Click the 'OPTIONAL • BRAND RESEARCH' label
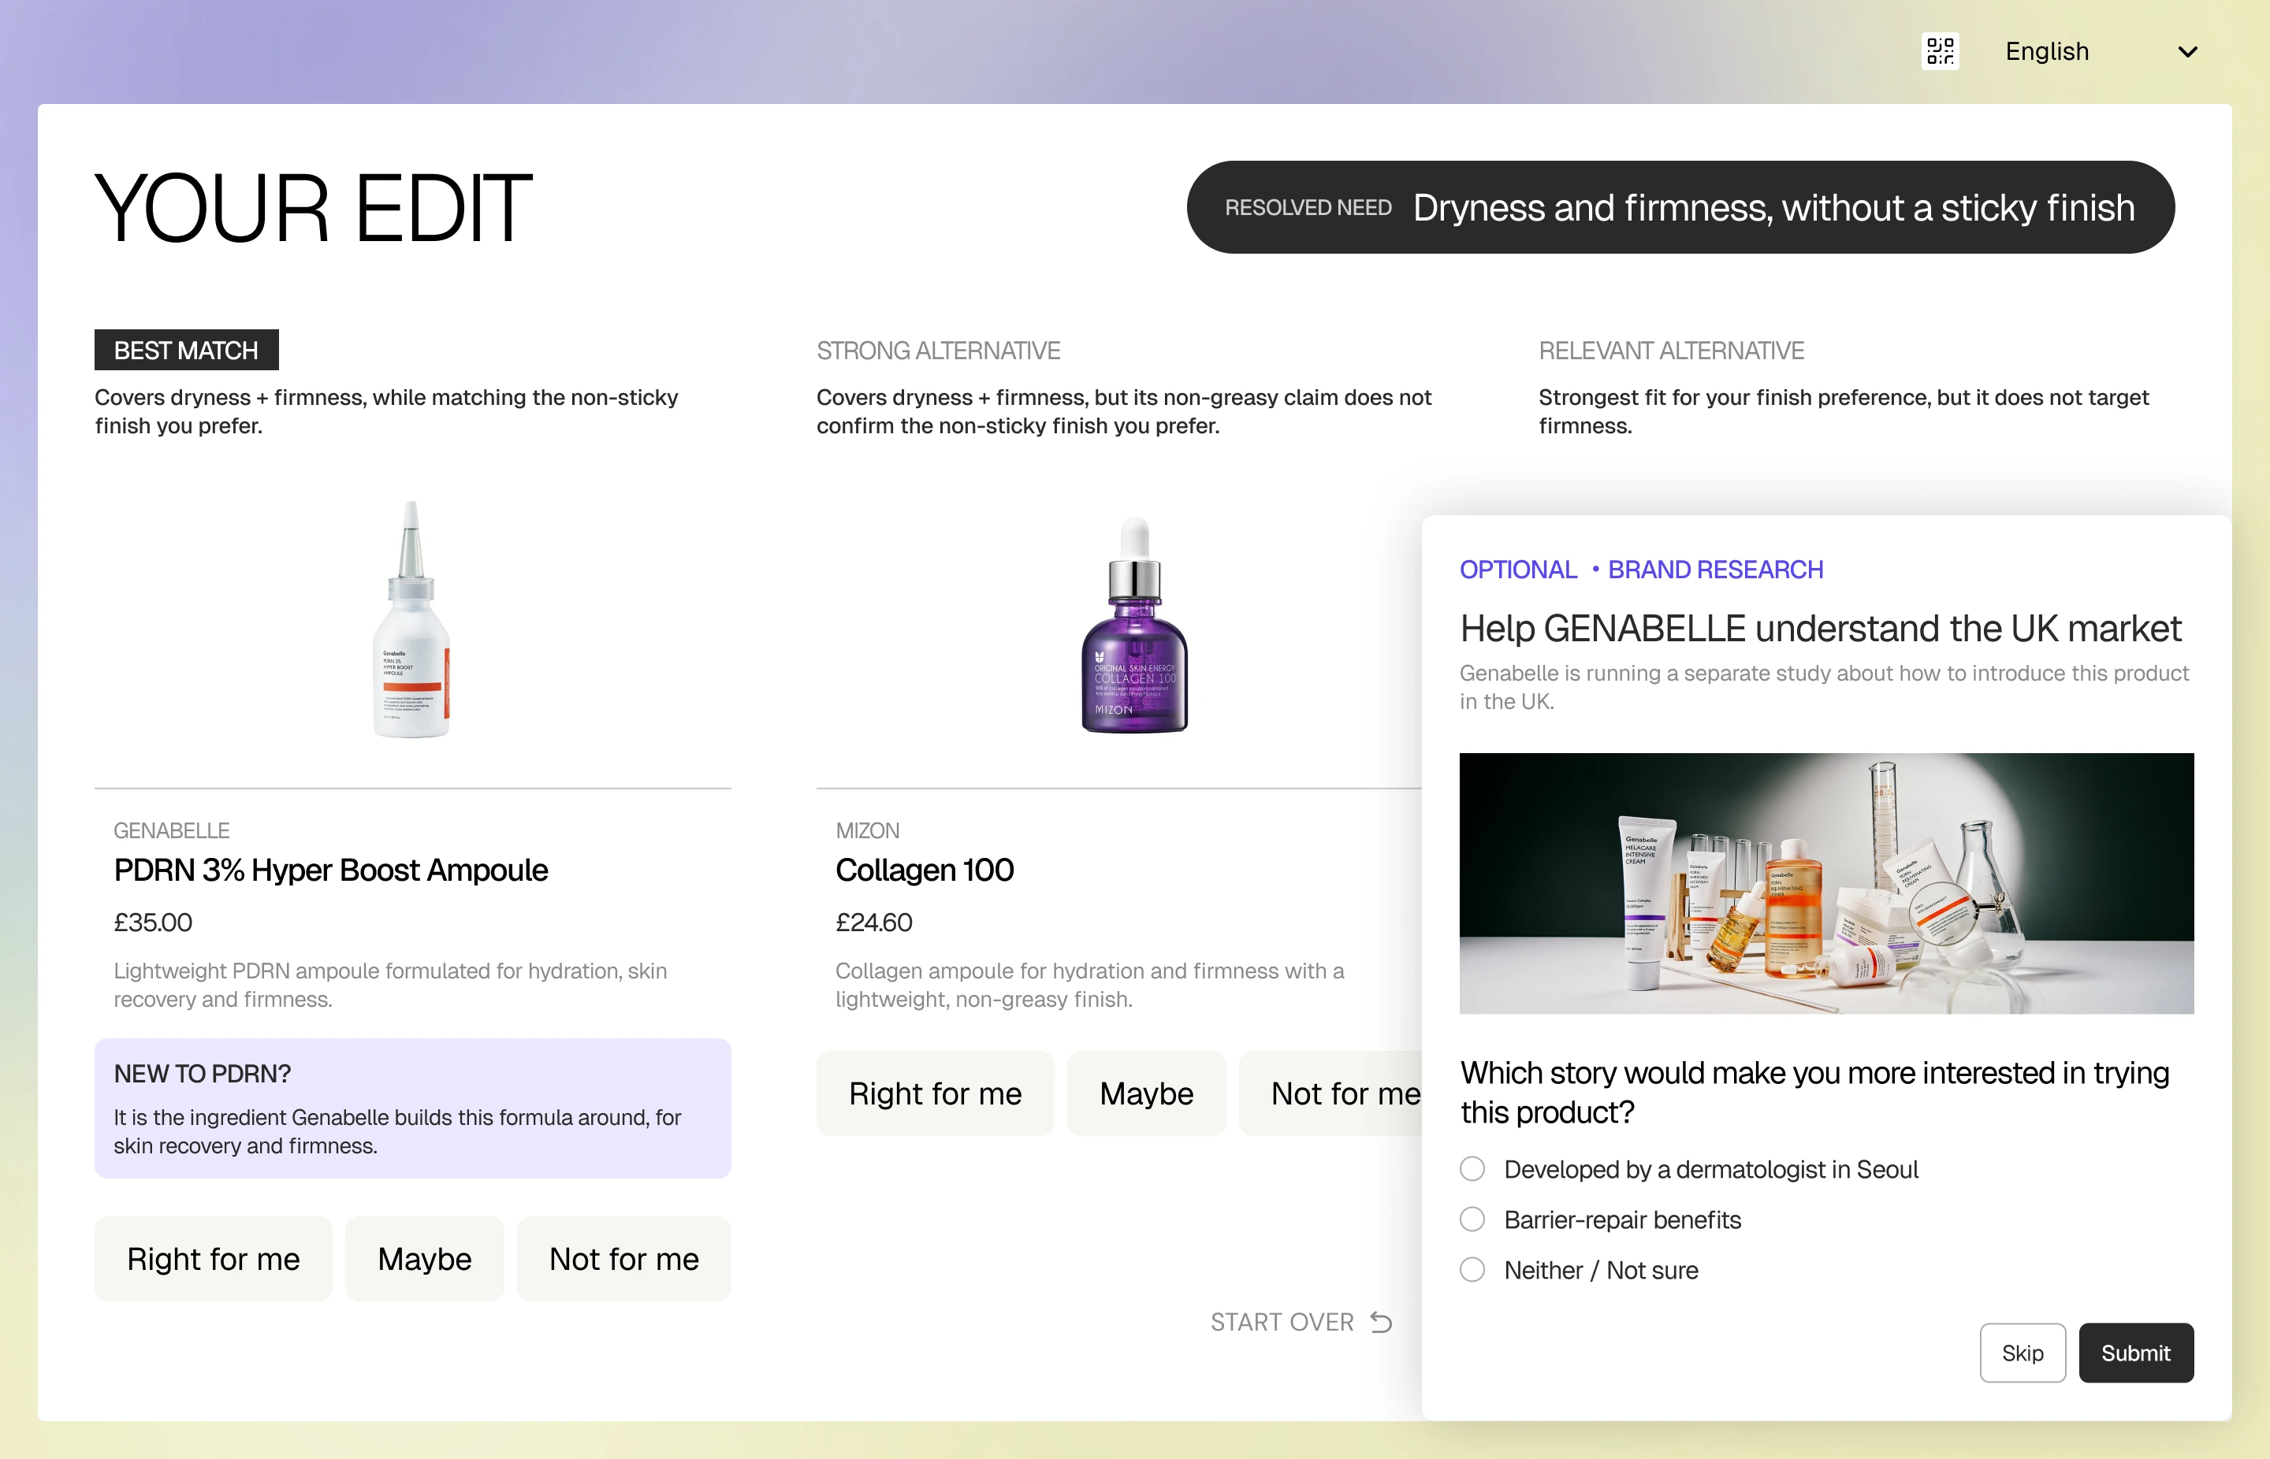 click(x=1641, y=570)
